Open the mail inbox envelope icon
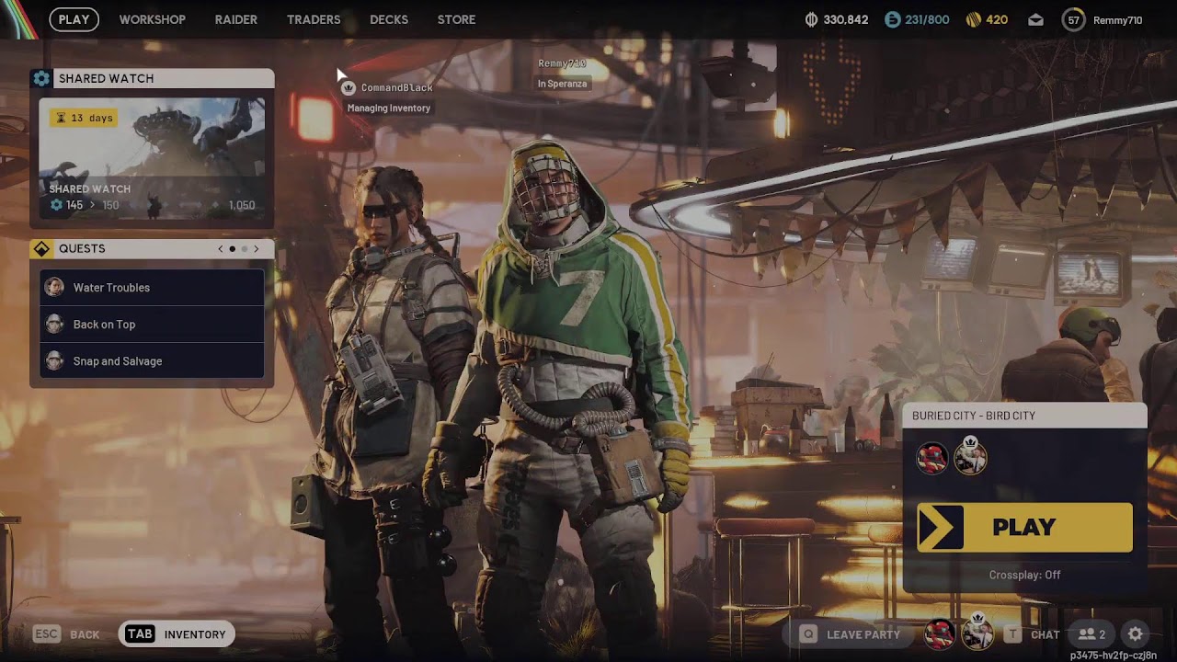Screen dimensions: 1177x662 point(1035,20)
